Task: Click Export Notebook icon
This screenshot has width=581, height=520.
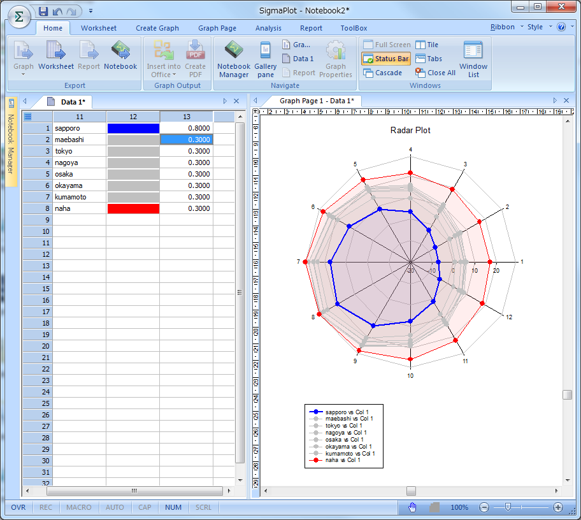Action: [120, 55]
